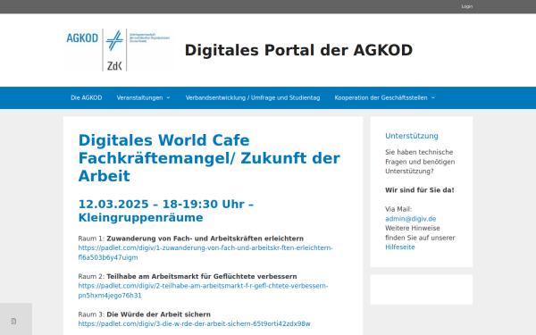This screenshot has width=536, height=335.
Task: Open the Die AGKOD menu item
Action: click(x=86, y=97)
